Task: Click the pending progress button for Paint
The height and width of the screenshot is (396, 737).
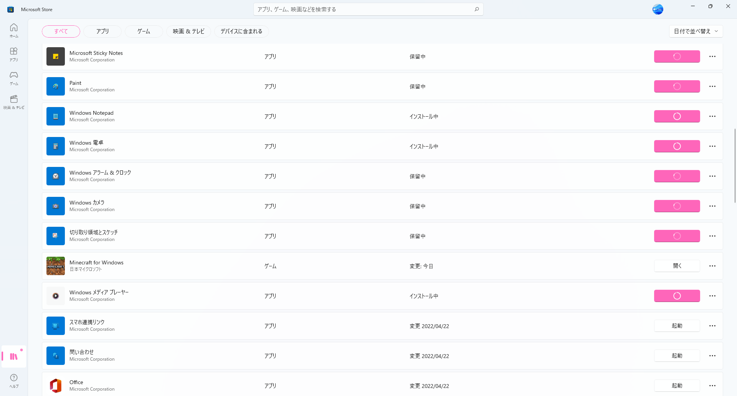Action: [677, 86]
